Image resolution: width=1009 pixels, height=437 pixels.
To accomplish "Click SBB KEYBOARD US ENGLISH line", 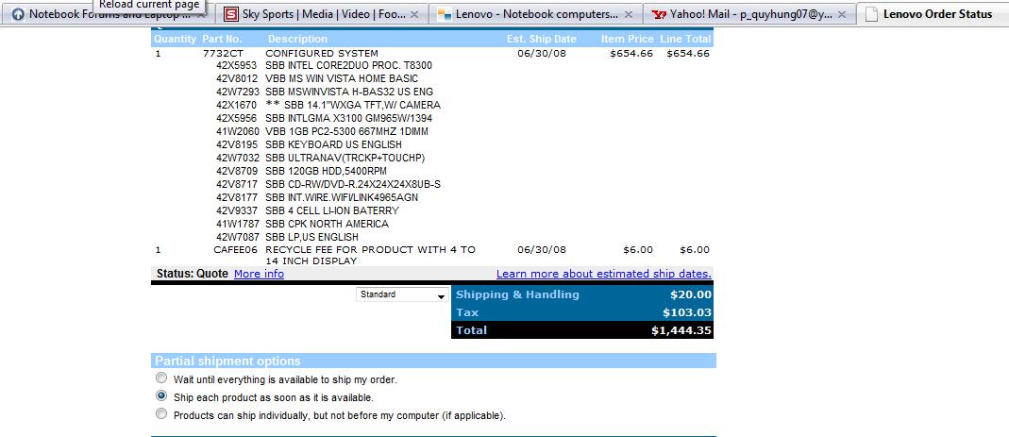I will pyautogui.click(x=333, y=144).
